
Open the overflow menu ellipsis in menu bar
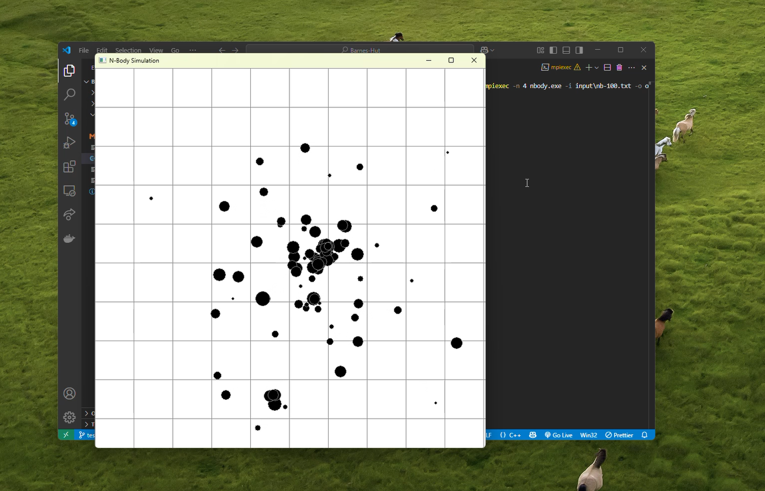193,50
